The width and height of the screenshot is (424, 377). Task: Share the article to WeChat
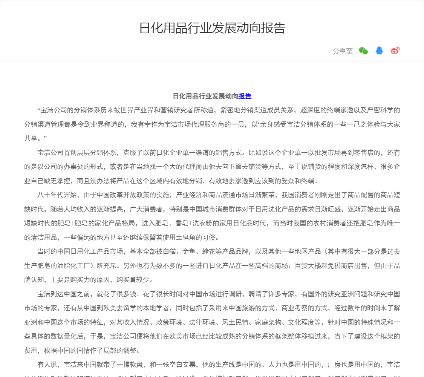[363, 51]
